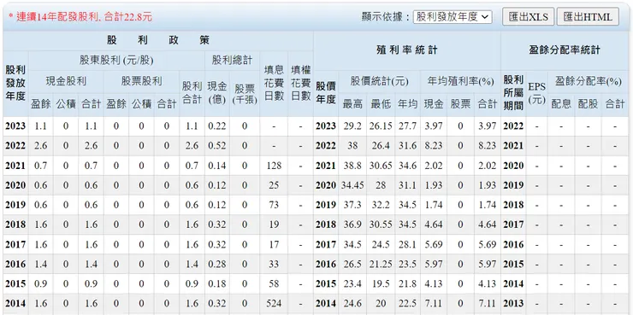Screen dimensions: 633x315
Task: Click the 匯出HTML button
Action: [x=588, y=16]
